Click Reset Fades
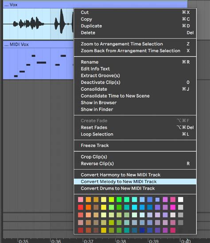 point(135,127)
